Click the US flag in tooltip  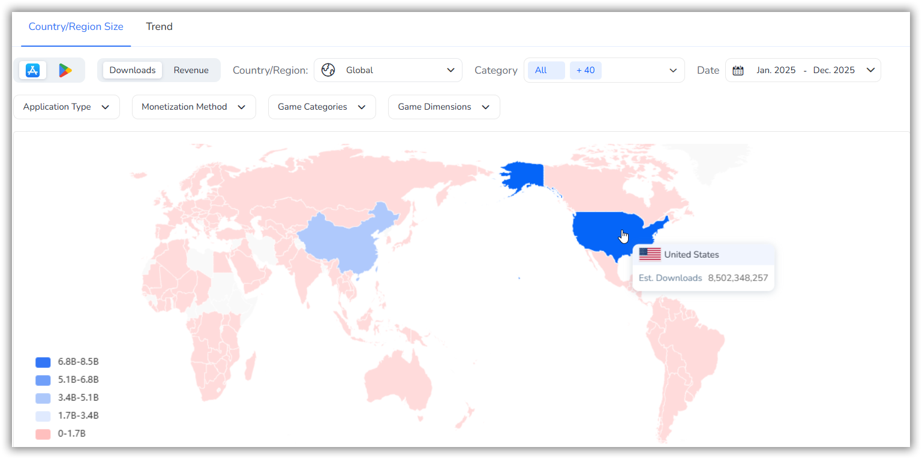tap(650, 255)
